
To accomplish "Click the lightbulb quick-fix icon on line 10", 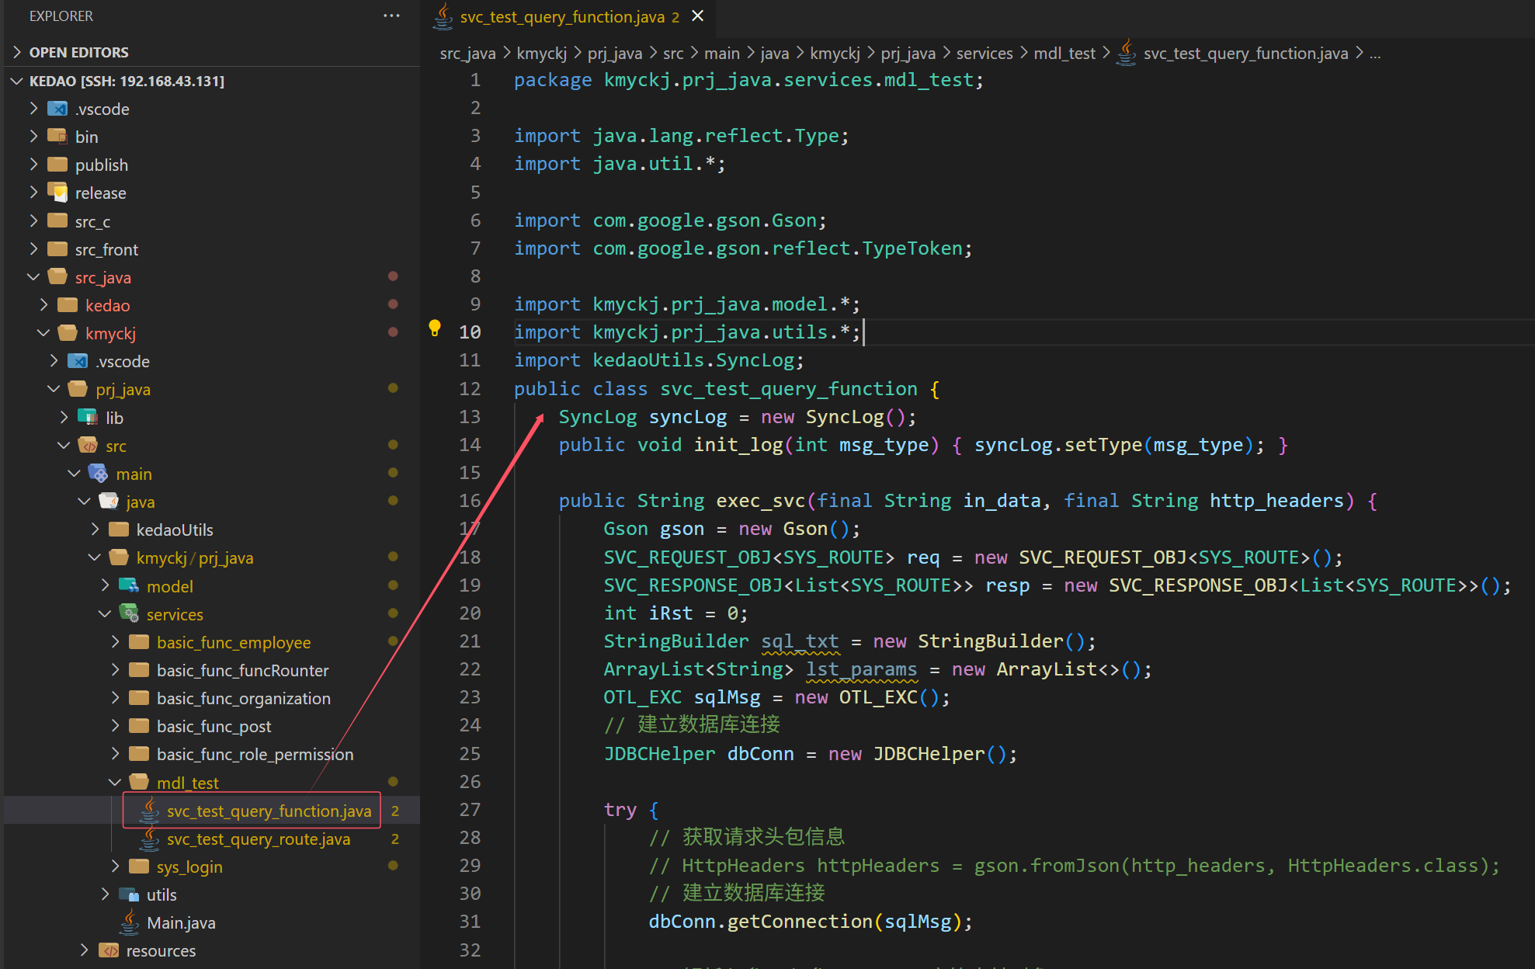I will (435, 328).
